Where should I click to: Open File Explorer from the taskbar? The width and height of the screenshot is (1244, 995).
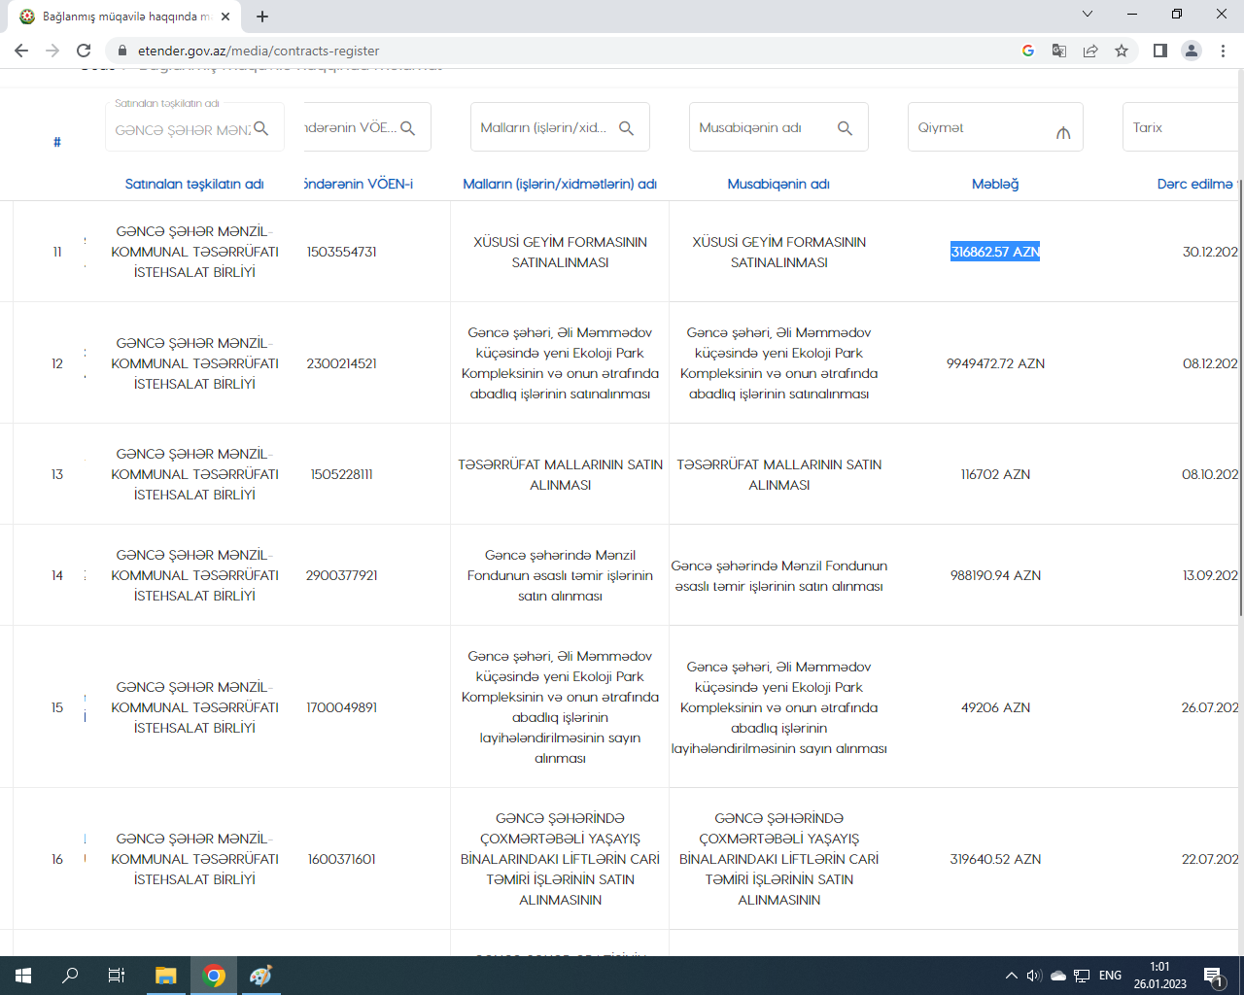[x=166, y=976]
